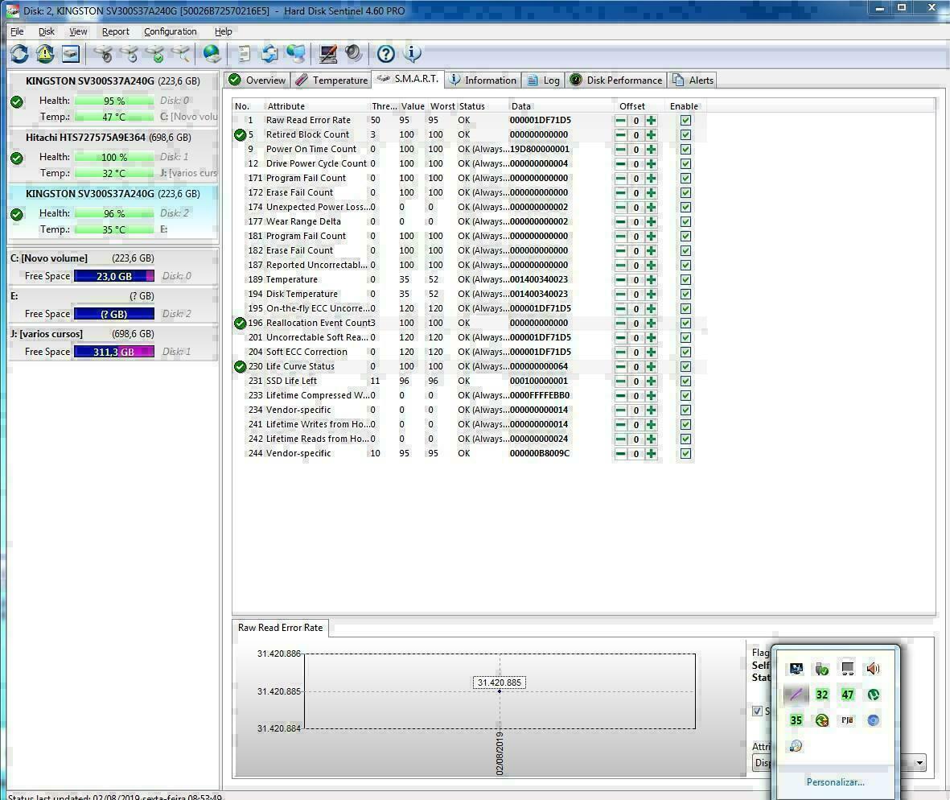Click the PJe icon in tray popup
The height and width of the screenshot is (800, 950).
[x=847, y=720]
